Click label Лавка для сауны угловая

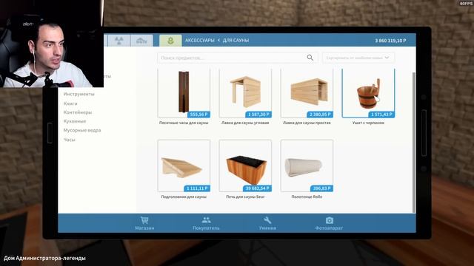(x=245, y=123)
